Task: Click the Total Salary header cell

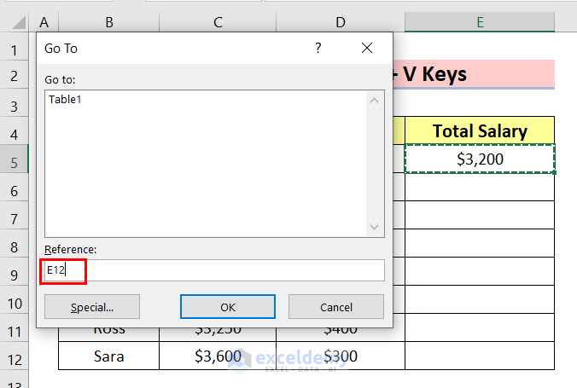Action: pos(480,130)
